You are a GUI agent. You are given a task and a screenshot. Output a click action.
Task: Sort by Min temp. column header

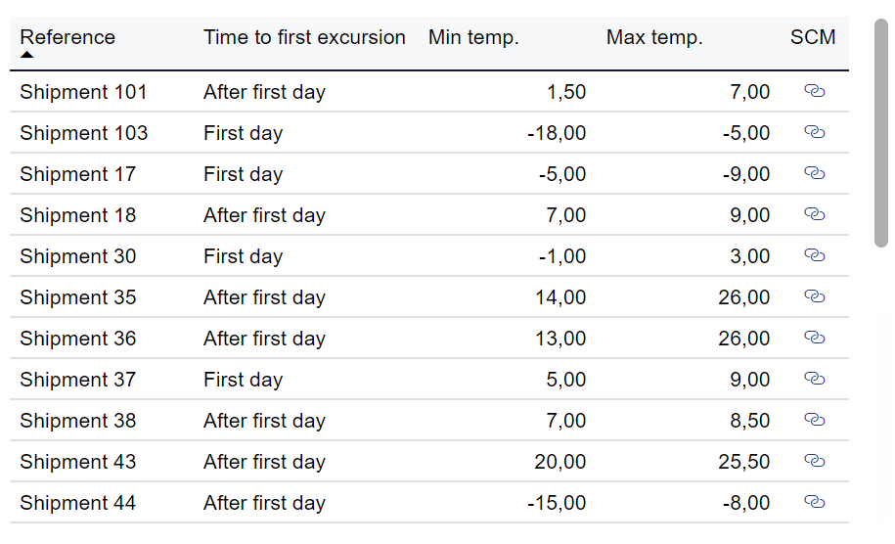pyautogui.click(x=473, y=37)
